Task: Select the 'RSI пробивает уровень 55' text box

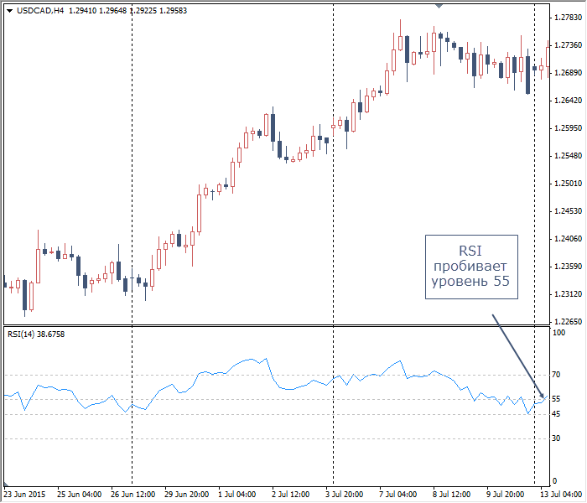Action: point(470,267)
